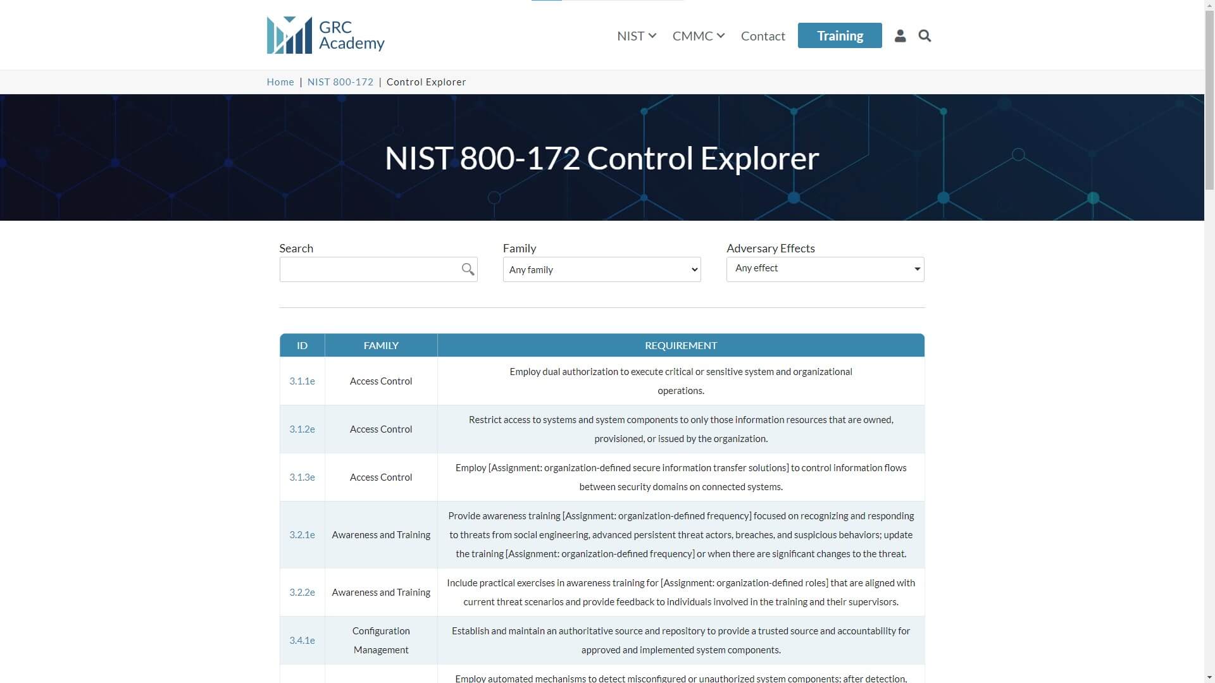Open the NIST 800-172 breadcrumb link
This screenshot has width=1215, height=683.
340,82
